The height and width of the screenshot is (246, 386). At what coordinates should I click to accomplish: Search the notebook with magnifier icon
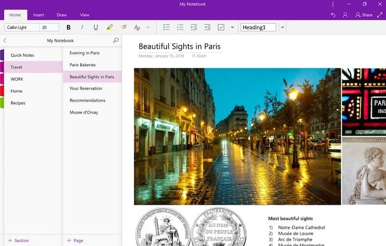point(116,40)
